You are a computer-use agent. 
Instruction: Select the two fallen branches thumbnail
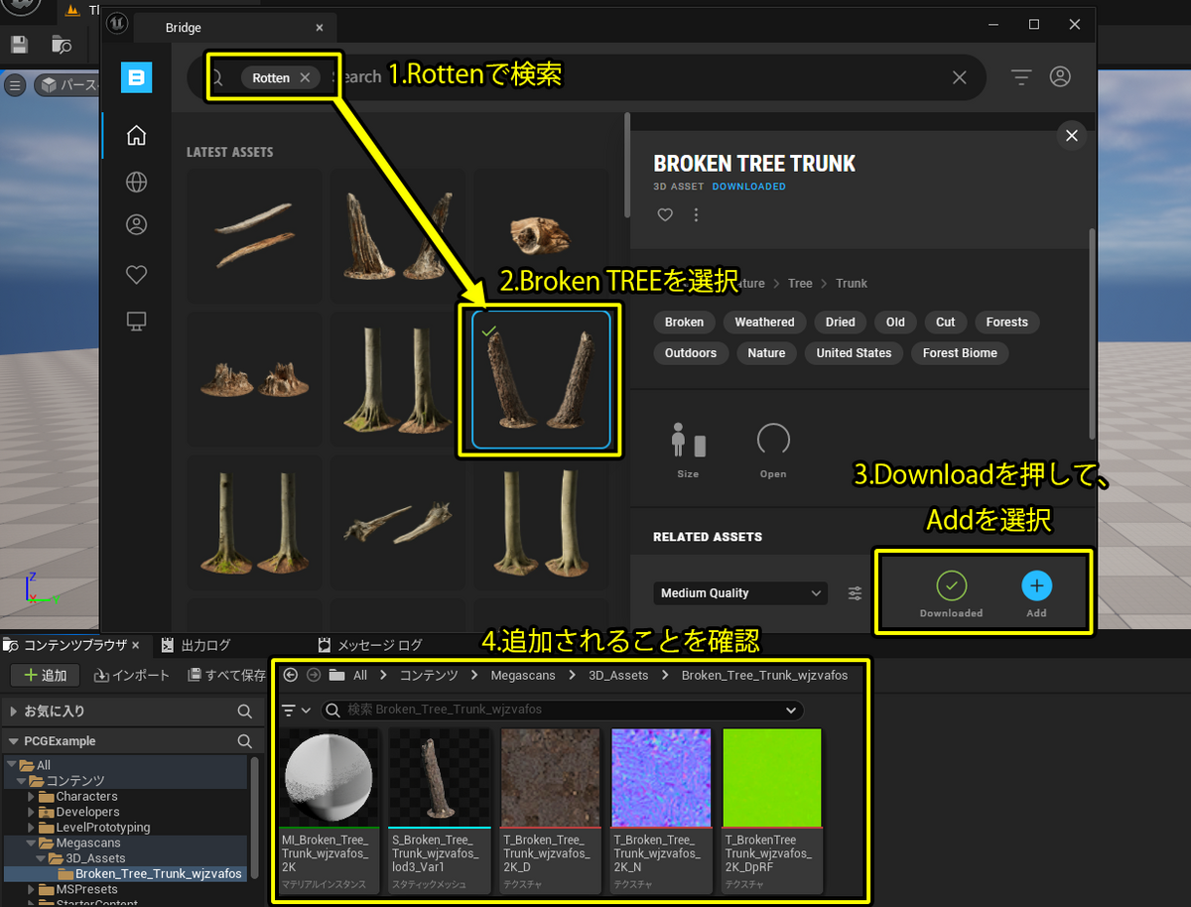254,236
